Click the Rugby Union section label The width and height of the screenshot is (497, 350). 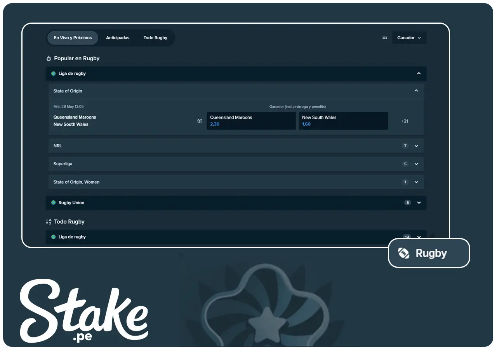pyautogui.click(x=71, y=203)
